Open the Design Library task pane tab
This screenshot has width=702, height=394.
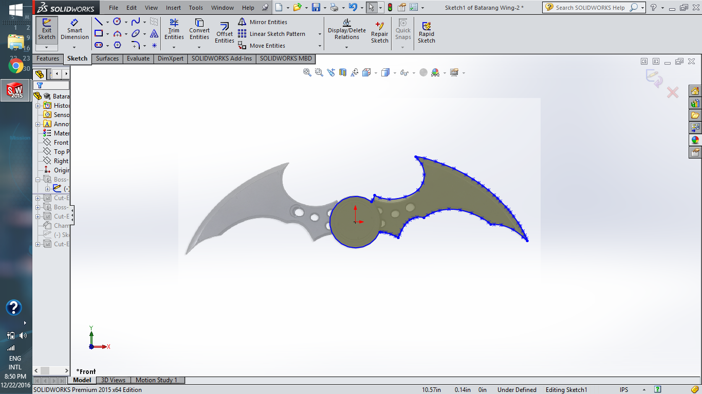point(695,103)
